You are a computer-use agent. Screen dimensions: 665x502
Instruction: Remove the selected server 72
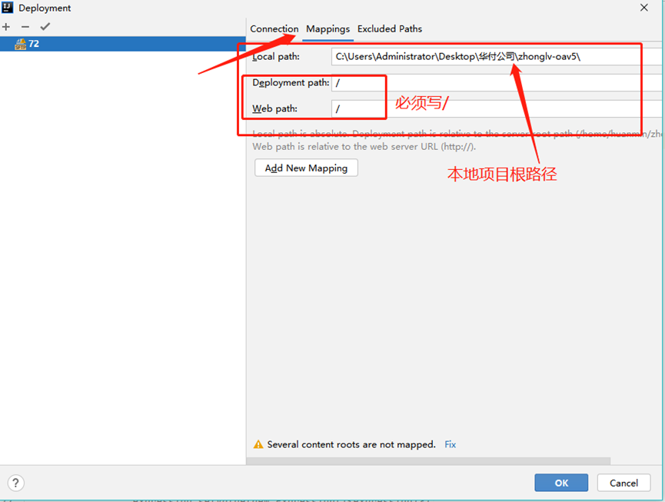pyautogui.click(x=24, y=25)
